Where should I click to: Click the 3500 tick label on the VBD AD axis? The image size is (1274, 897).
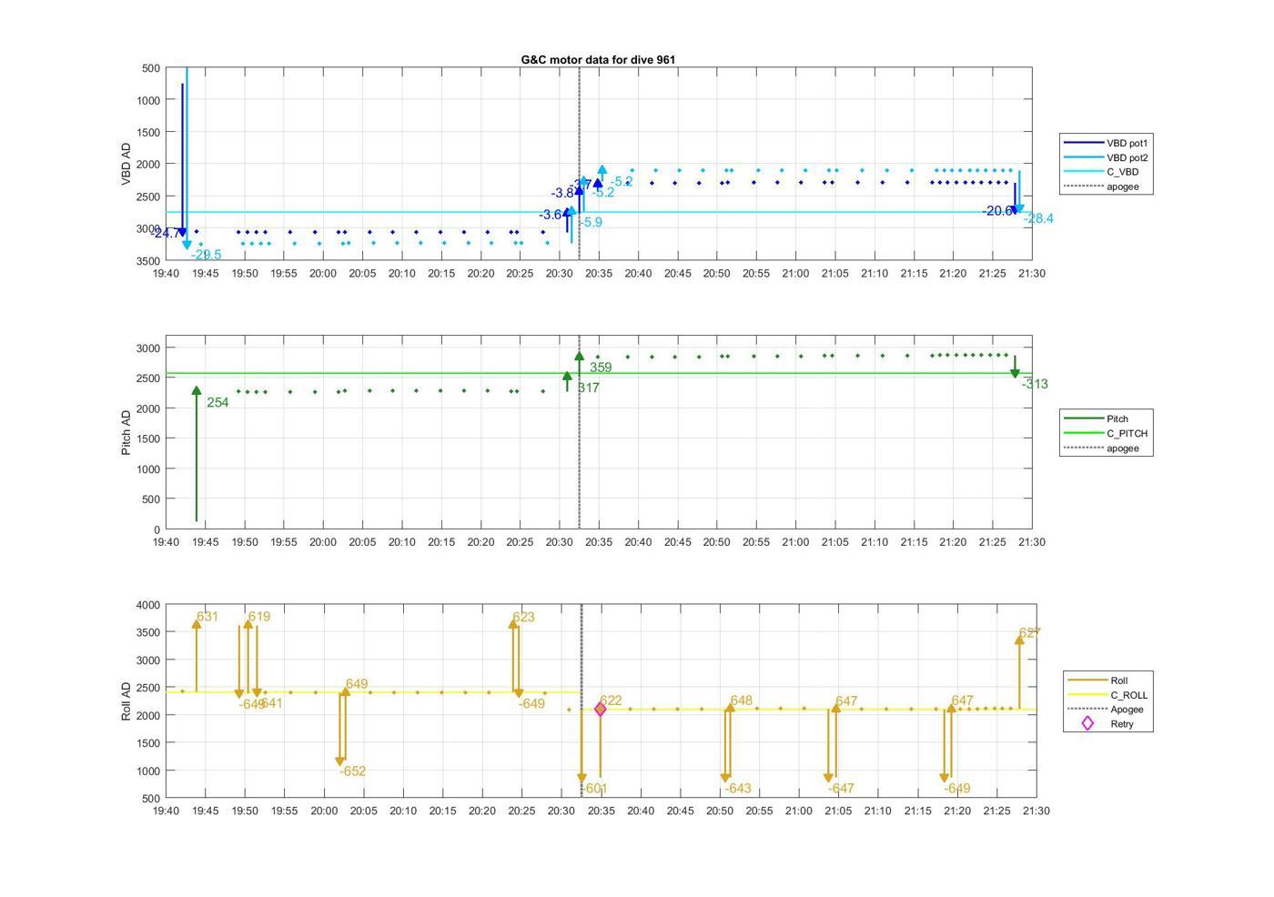click(148, 260)
